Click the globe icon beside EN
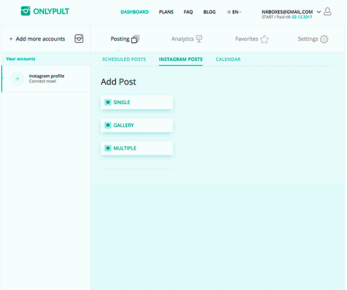This screenshot has width=347, height=290. point(228,12)
